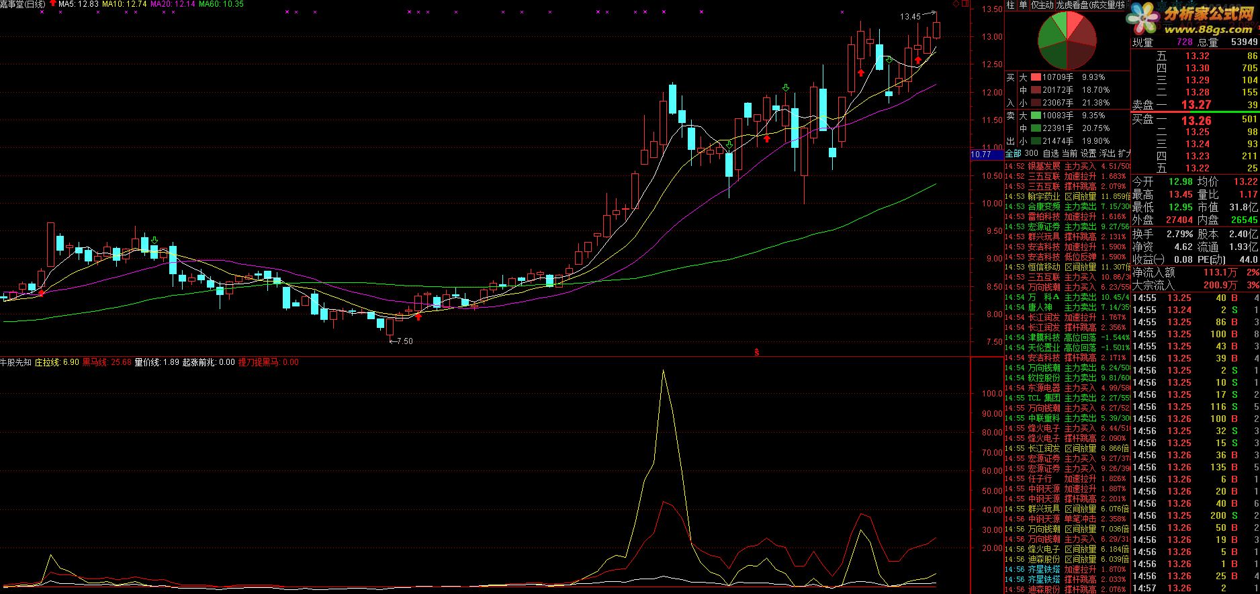Click the red dollar marker below the chart

coord(757,351)
